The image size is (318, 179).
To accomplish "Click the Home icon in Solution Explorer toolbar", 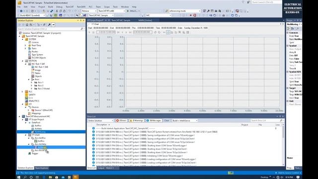I will (x=27, y=25).
